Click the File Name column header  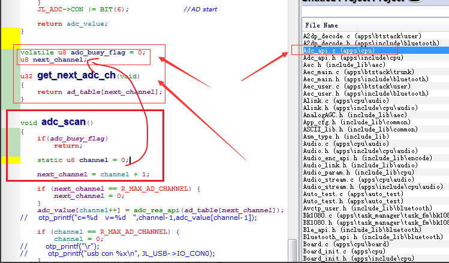[x=321, y=26]
